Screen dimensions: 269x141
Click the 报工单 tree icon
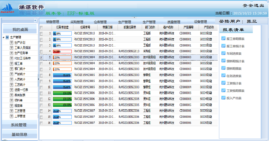(x=12, y=64)
